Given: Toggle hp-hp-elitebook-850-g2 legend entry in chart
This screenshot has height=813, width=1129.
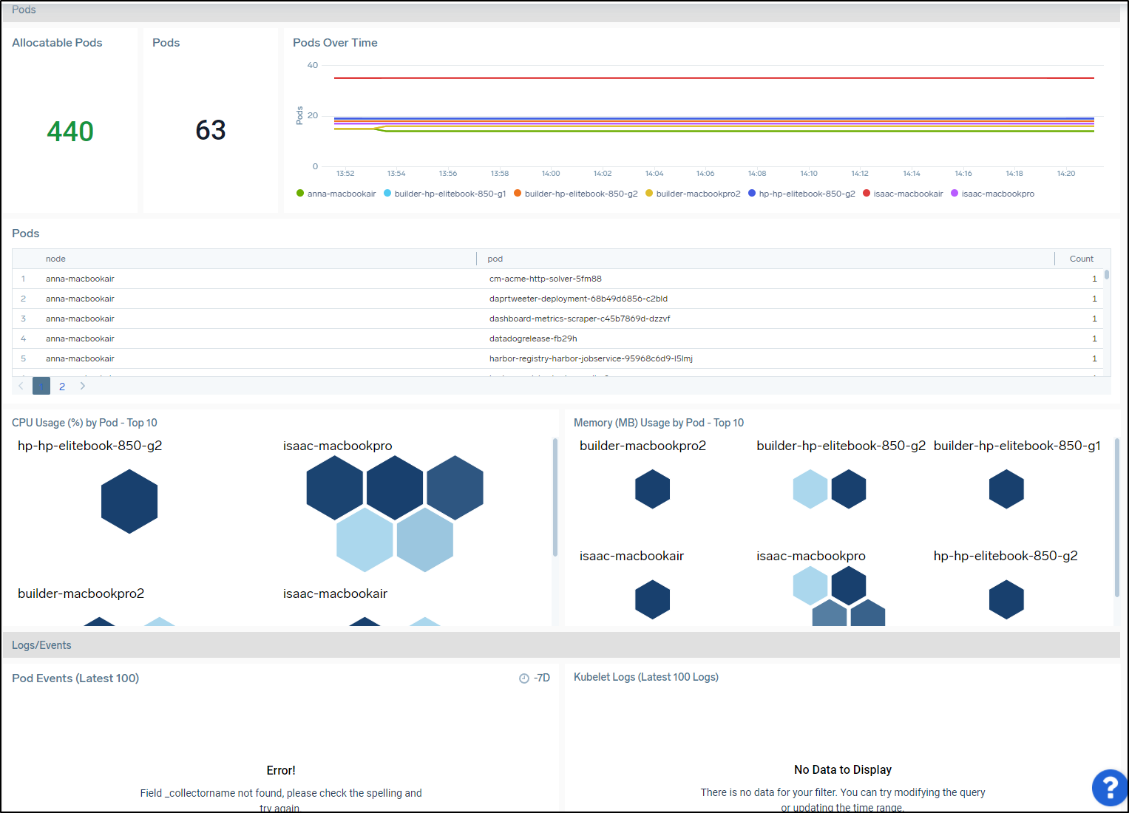Looking at the screenshot, I should coord(801,194).
